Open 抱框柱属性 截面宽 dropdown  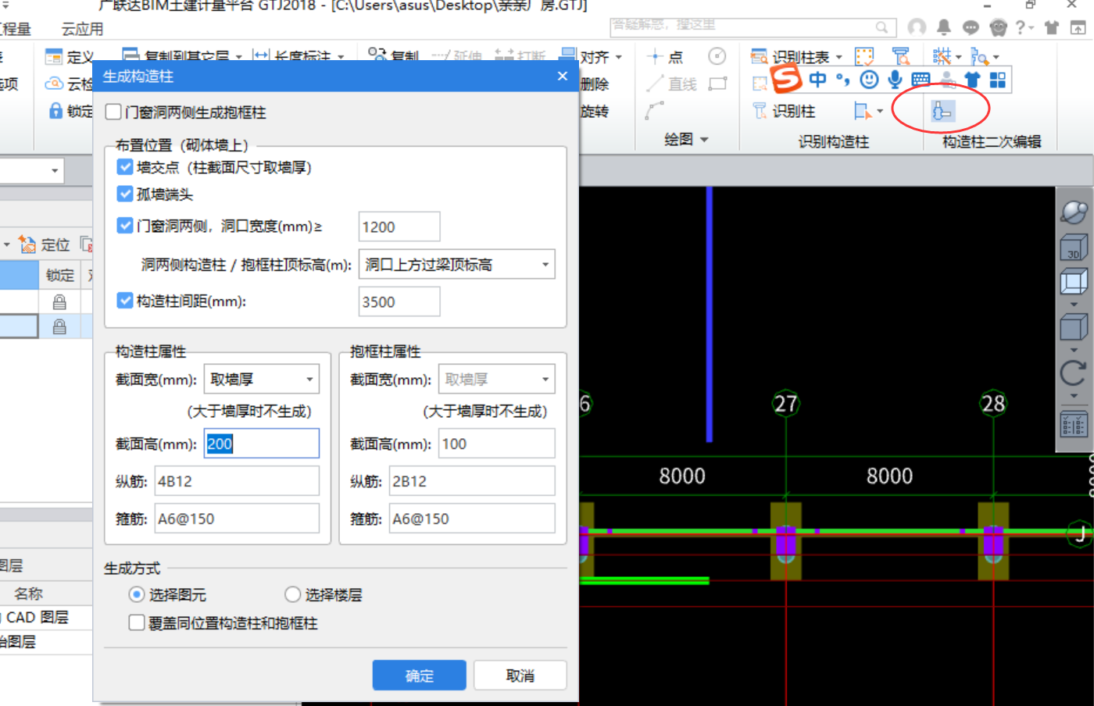click(x=497, y=379)
